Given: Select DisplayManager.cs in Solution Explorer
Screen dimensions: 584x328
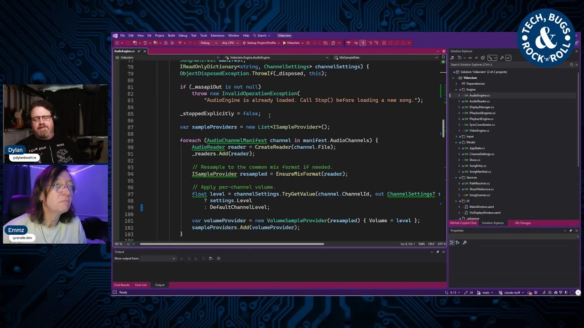Looking at the screenshot, I should 481,107.
